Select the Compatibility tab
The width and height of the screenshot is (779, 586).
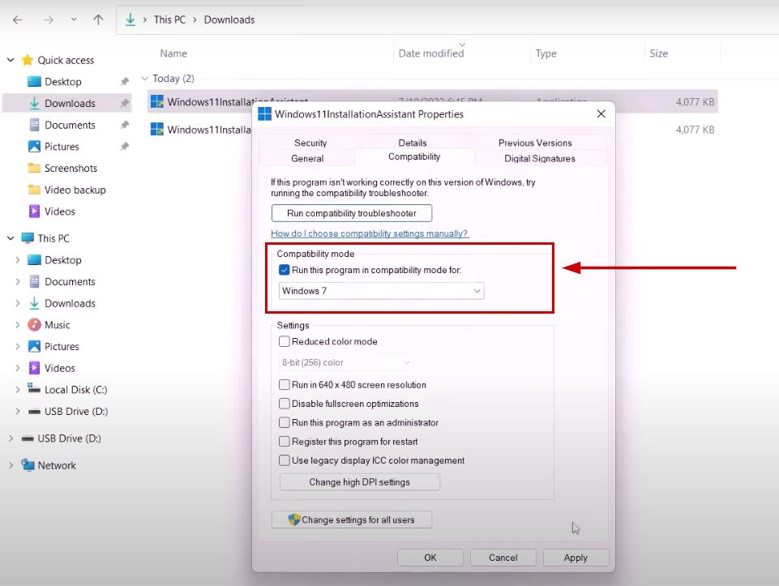coord(414,156)
